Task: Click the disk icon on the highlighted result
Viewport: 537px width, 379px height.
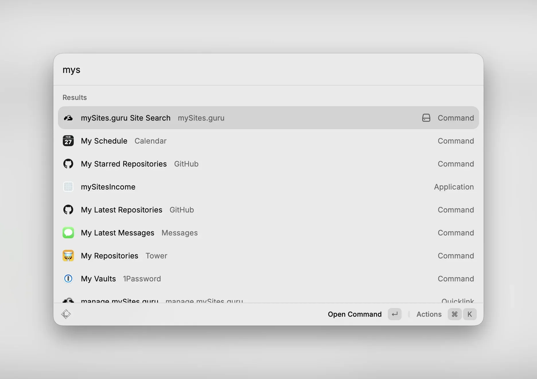Action: click(426, 118)
